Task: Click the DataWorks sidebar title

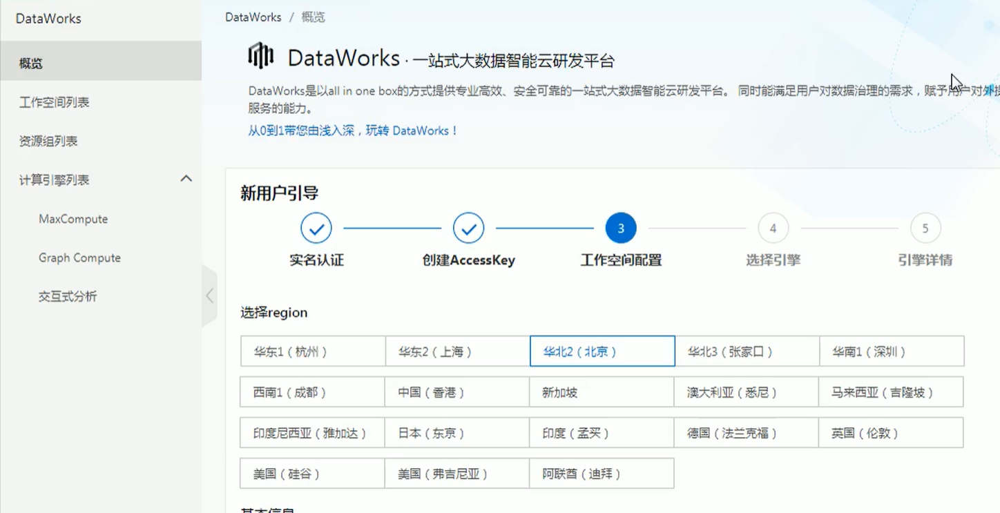Action: (x=48, y=19)
